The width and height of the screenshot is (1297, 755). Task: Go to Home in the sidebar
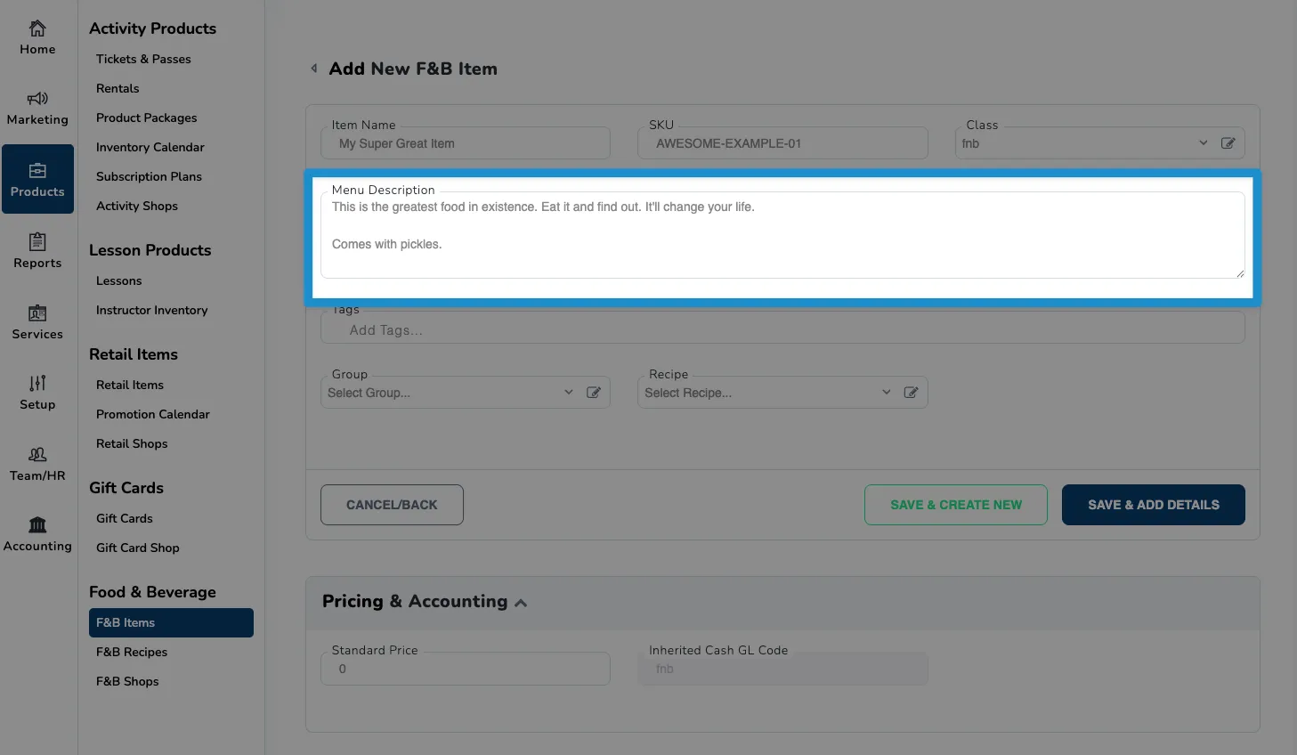click(x=37, y=38)
